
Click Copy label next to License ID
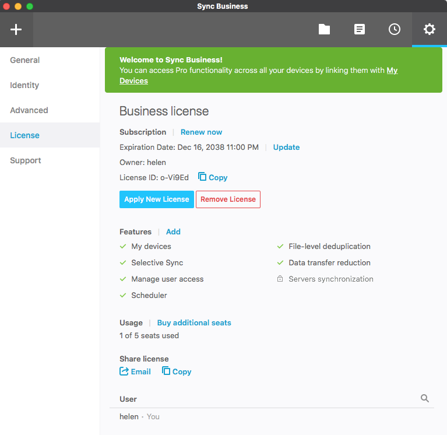218,177
